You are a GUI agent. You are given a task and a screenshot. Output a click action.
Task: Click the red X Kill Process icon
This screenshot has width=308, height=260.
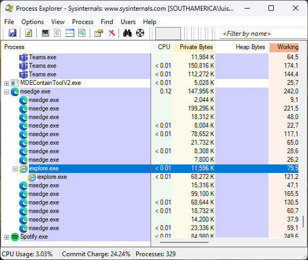pos(112,33)
